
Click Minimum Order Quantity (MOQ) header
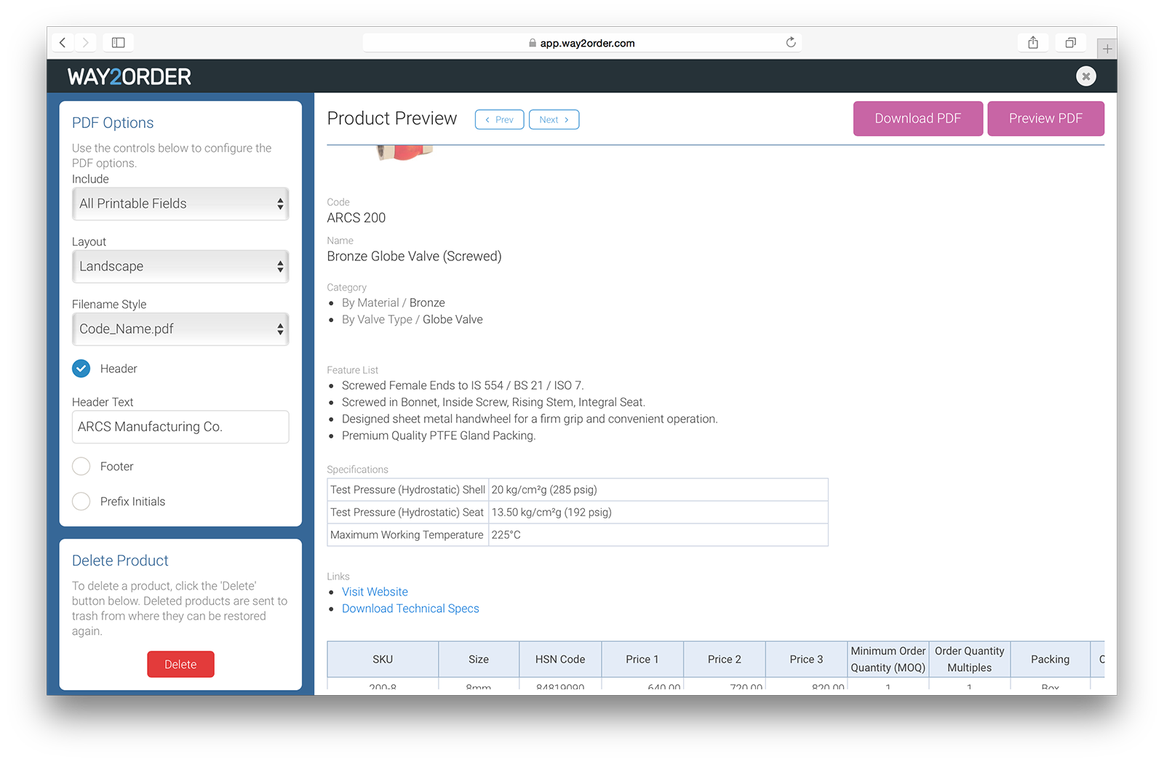(888, 659)
